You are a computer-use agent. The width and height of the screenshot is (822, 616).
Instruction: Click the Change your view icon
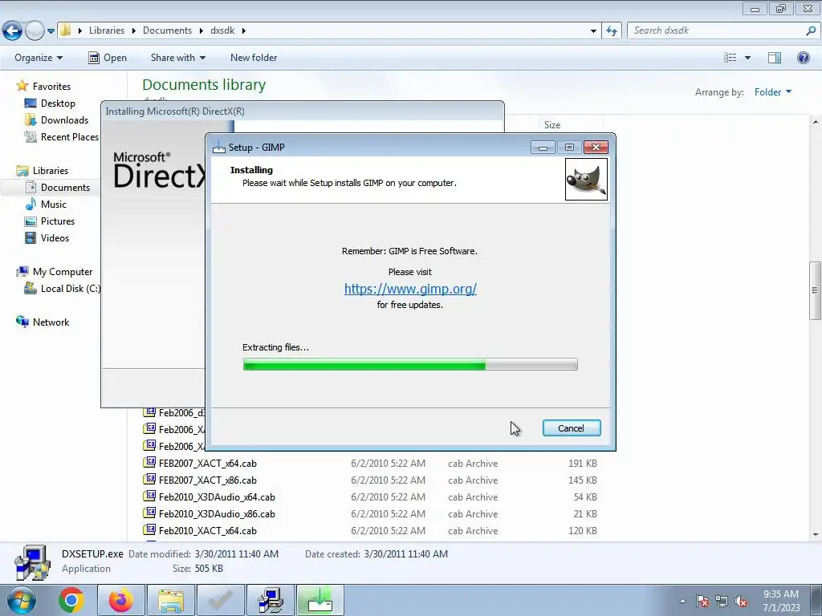coord(730,58)
